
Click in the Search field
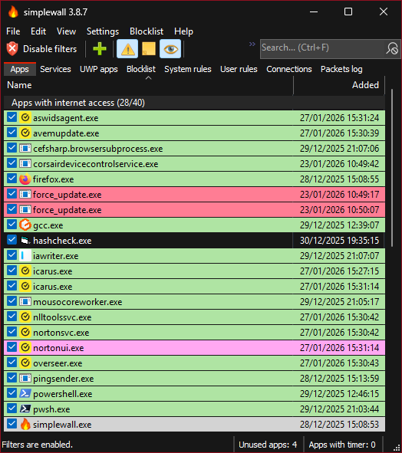tap(322, 48)
